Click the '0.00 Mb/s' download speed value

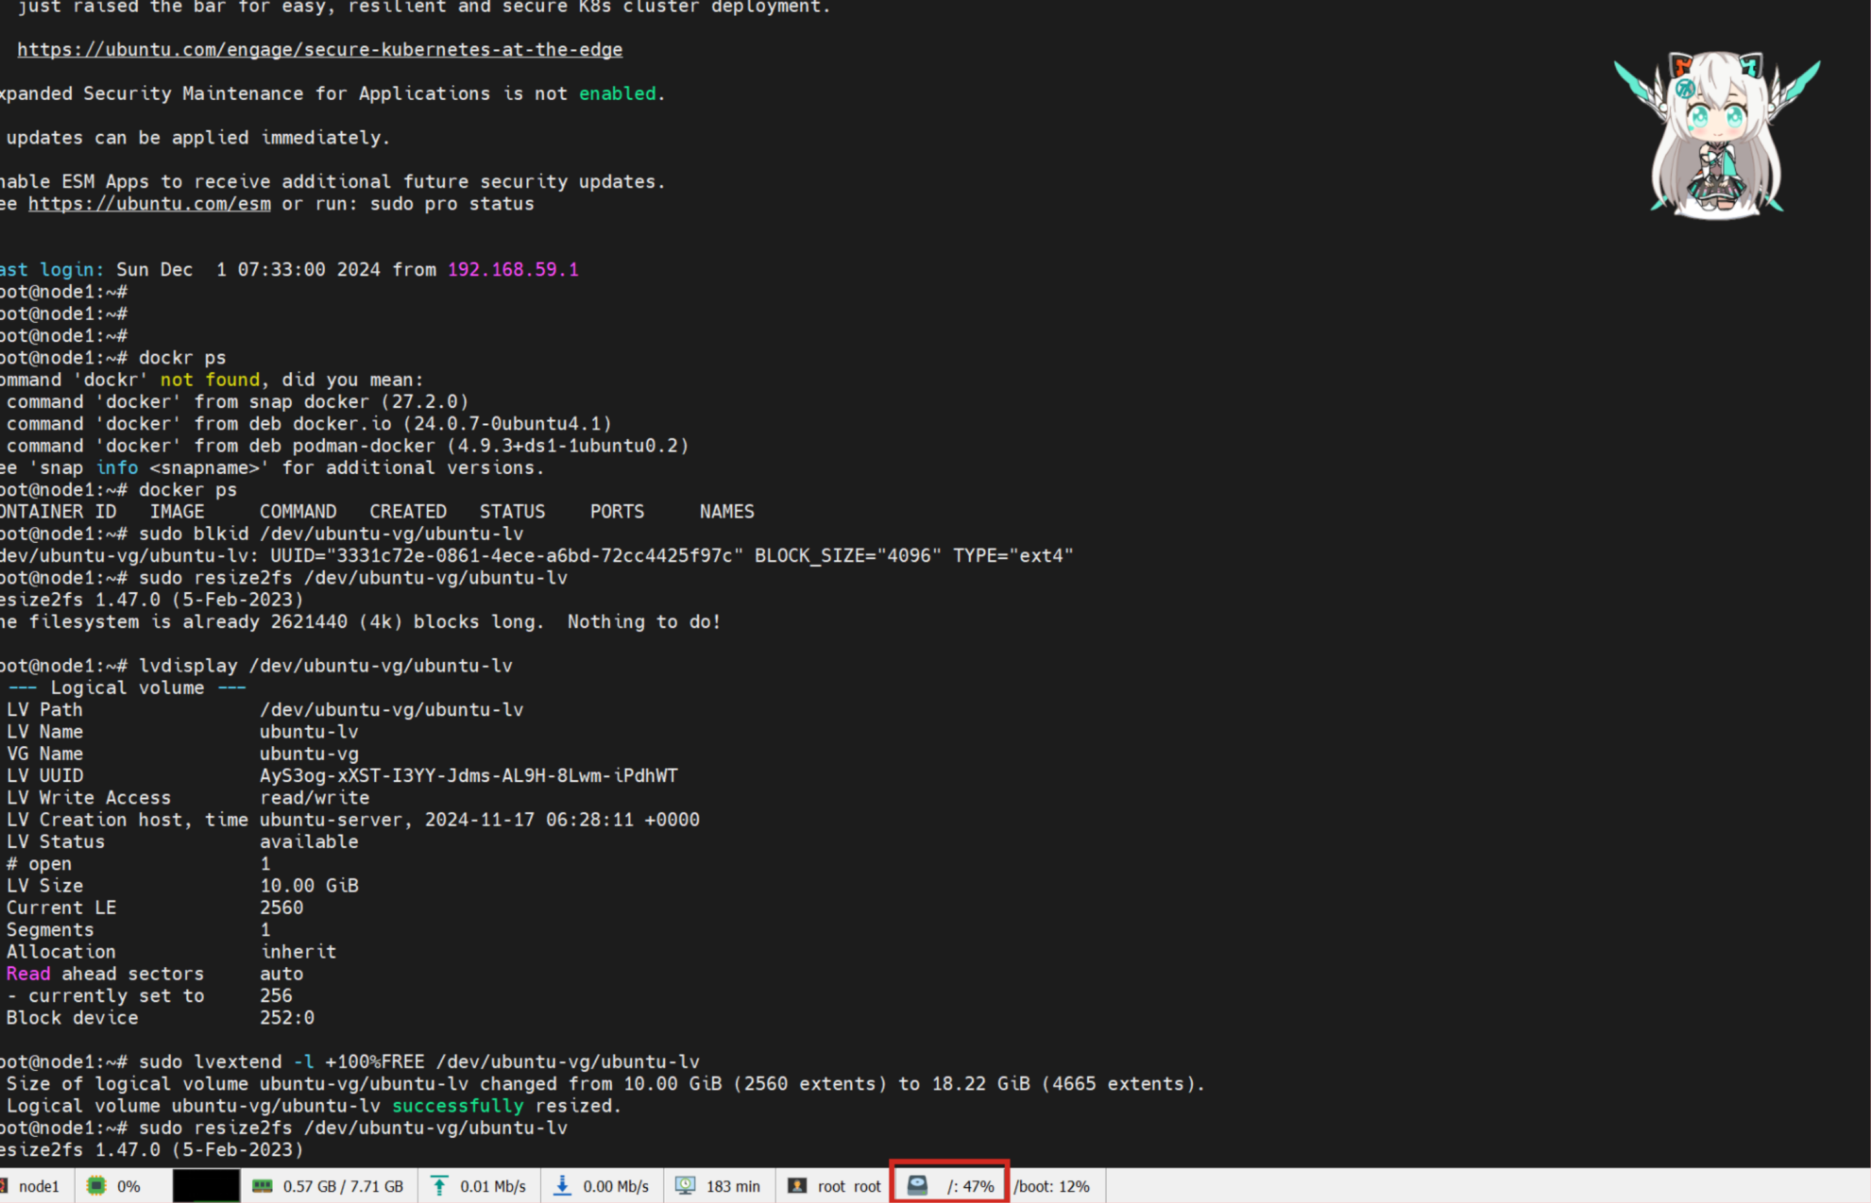pos(616,1187)
